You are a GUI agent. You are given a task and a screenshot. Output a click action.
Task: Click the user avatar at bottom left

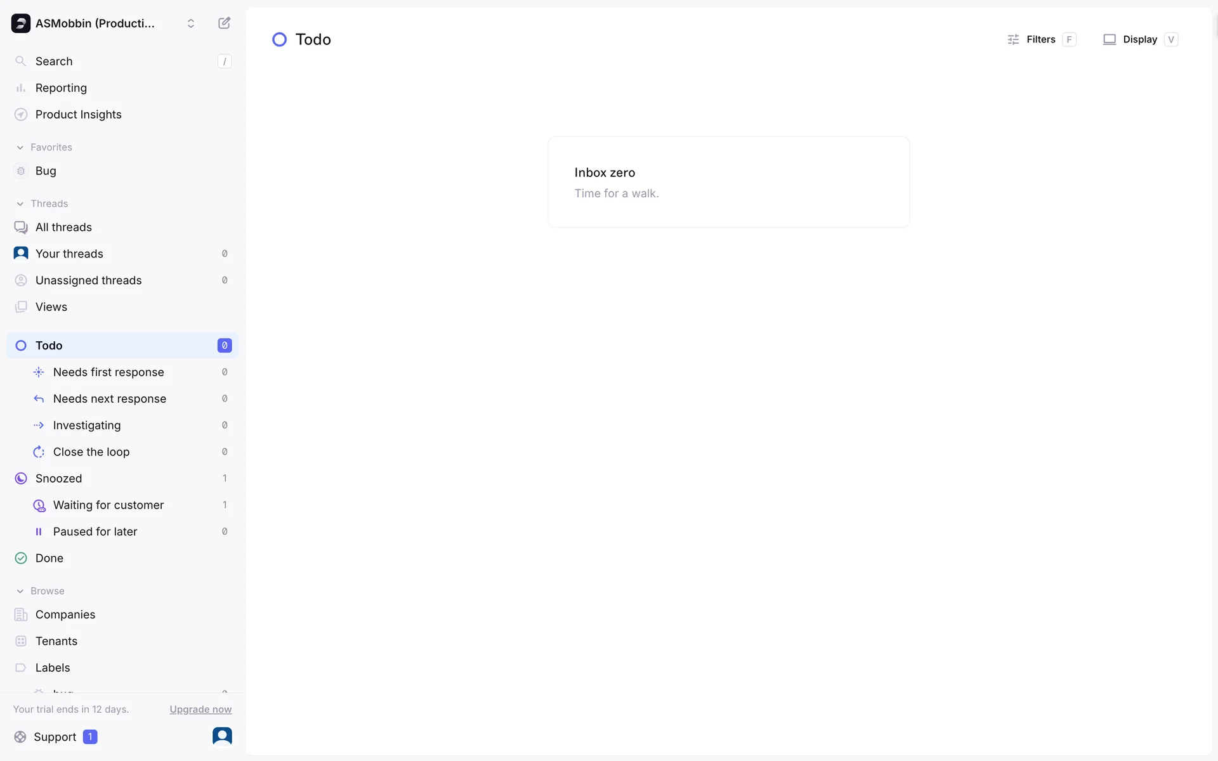[222, 736]
